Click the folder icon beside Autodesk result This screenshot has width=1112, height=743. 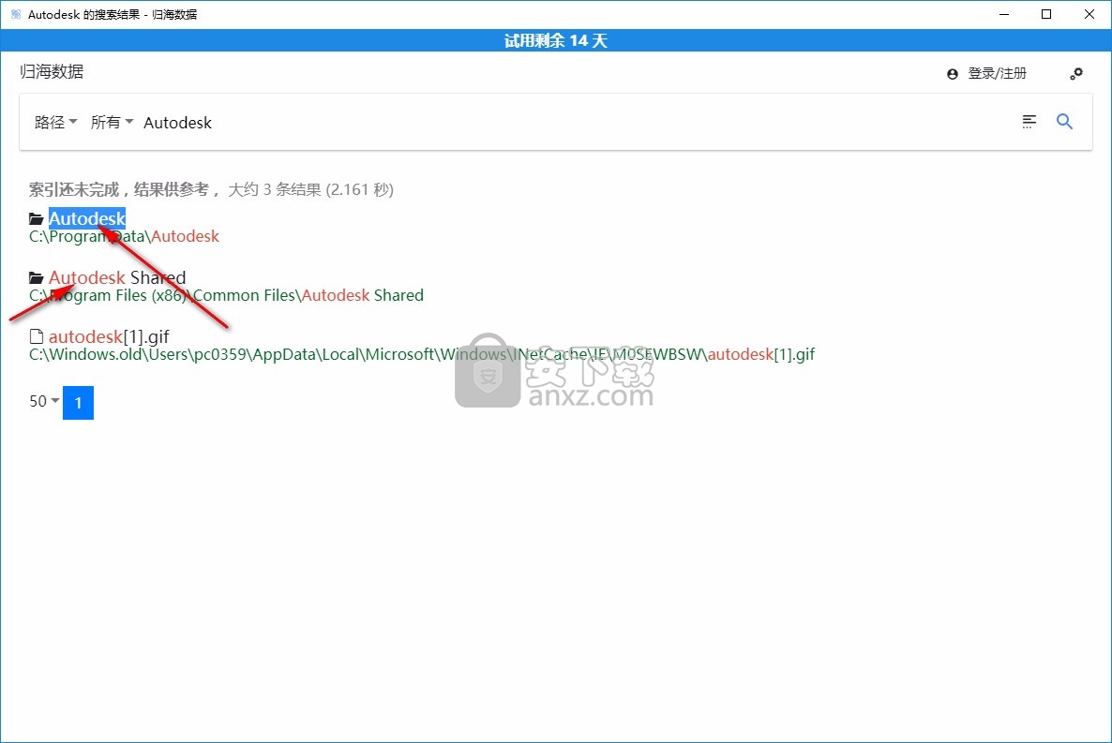coord(37,218)
